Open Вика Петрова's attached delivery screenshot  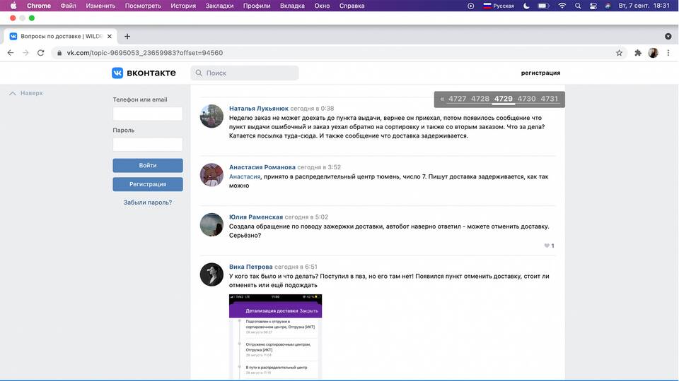pyautogui.click(x=275, y=337)
